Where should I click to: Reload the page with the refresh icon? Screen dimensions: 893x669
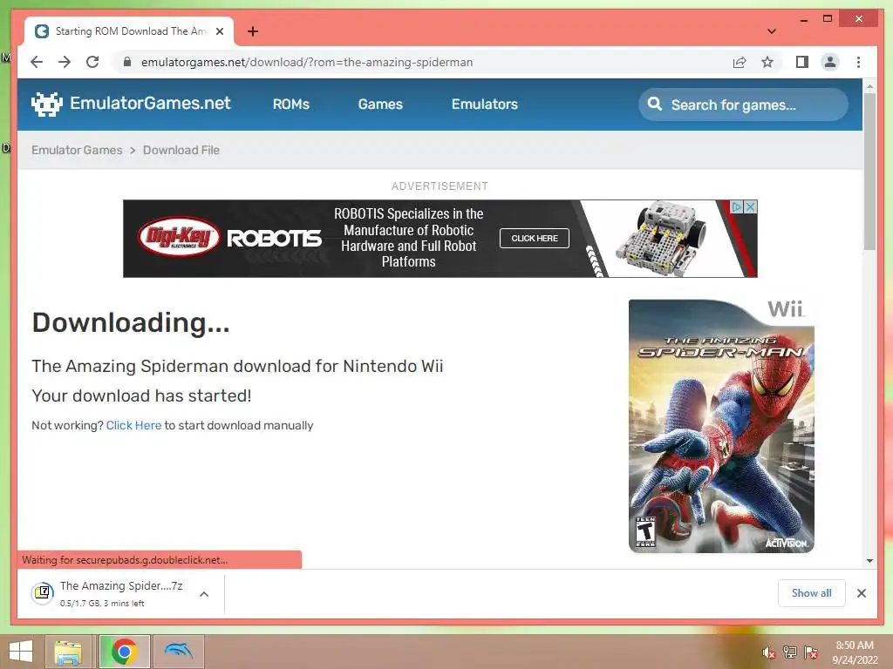(92, 62)
